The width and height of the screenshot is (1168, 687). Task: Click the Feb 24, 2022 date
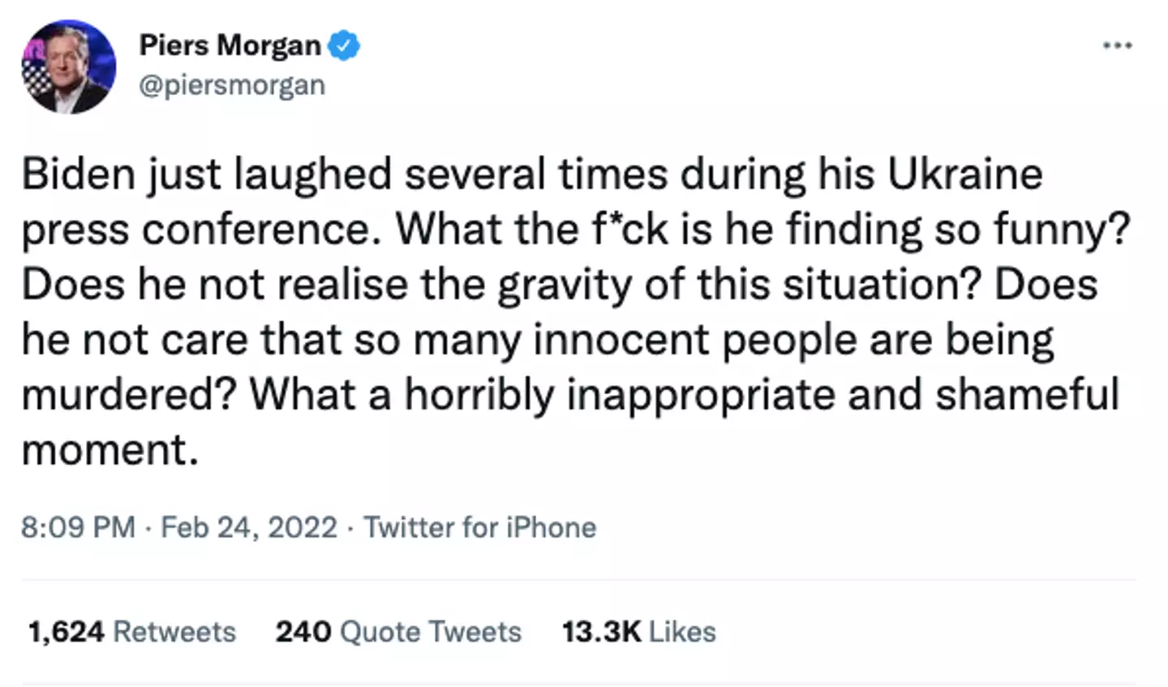pyautogui.click(x=249, y=527)
